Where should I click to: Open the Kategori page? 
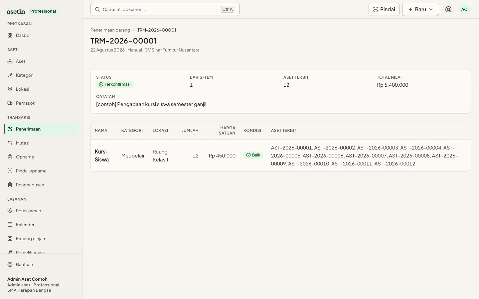[x=41, y=75]
